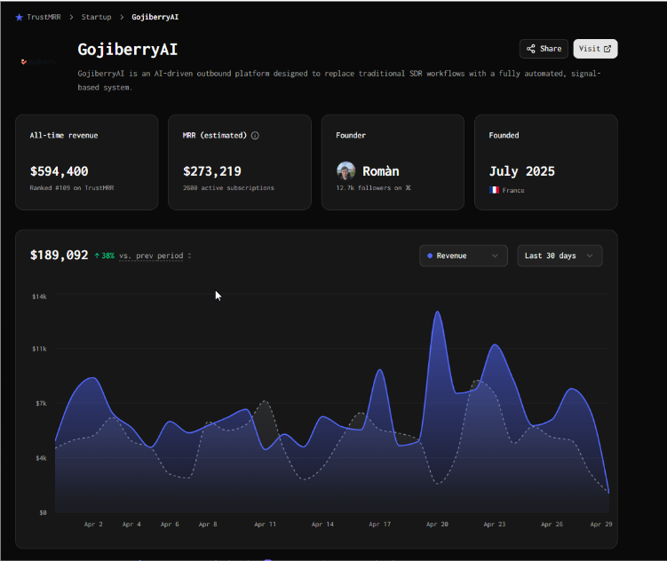Click the $273,219 MRR value
This screenshot has width=667, height=561.
coord(212,171)
